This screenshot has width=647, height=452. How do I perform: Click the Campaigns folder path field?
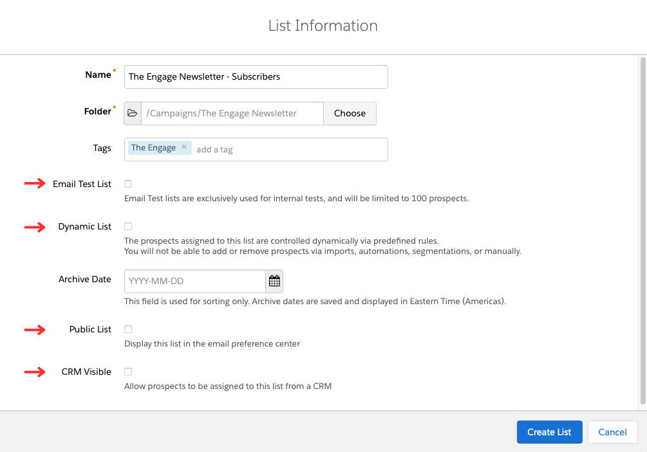(x=232, y=113)
